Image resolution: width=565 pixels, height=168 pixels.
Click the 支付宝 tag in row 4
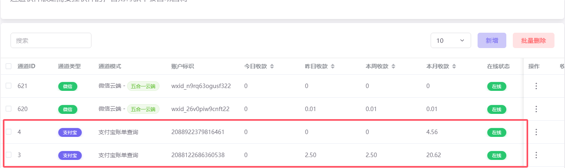(70, 132)
